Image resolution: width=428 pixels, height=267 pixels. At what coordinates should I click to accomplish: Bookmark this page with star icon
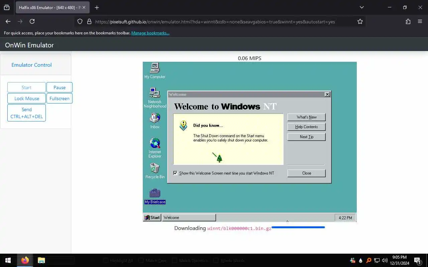pyautogui.click(x=360, y=21)
